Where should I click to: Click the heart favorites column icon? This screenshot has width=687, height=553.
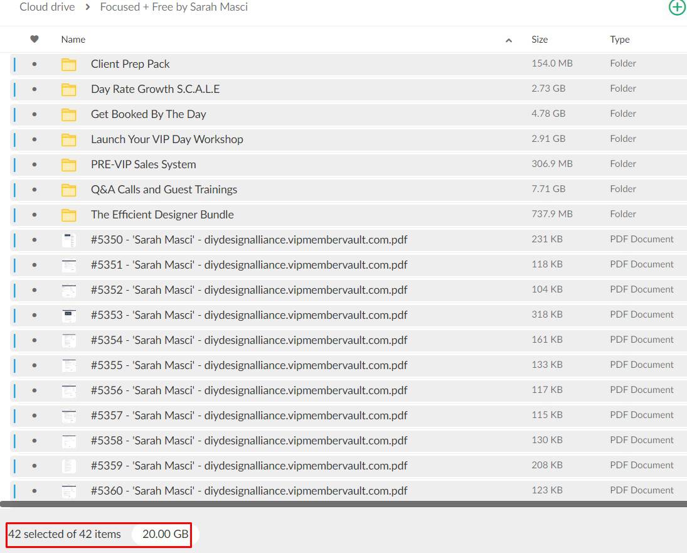35,39
